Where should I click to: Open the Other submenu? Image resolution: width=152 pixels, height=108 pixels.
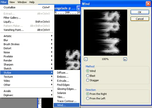click(x=27, y=85)
